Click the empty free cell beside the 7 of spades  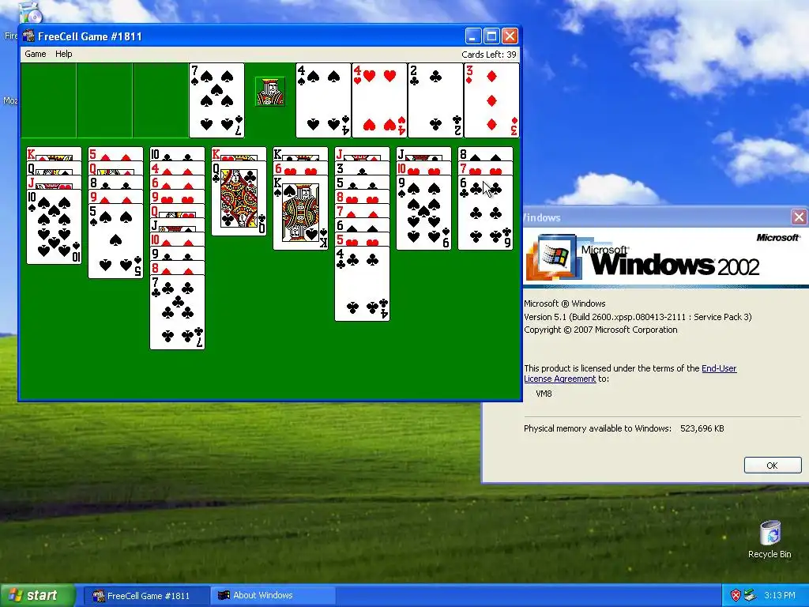point(160,100)
